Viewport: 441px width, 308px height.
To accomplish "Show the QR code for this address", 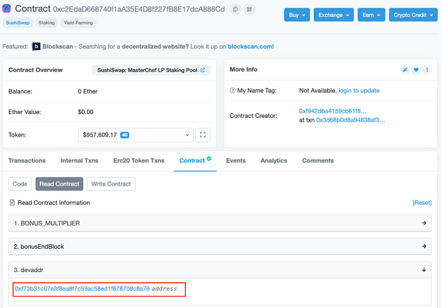I will tap(250, 9).
